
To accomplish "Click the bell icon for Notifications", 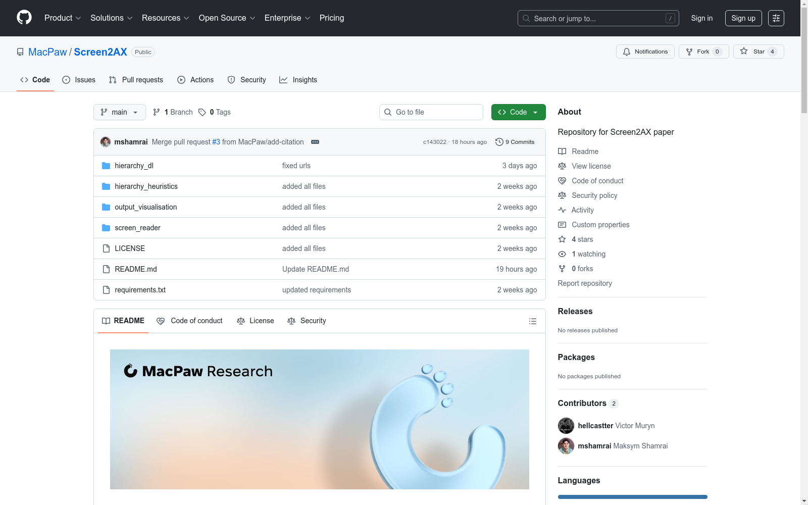I will tap(627, 52).
